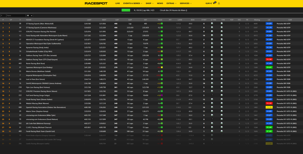This screenshot has width=303, height=154.
Task: Sort by the BEST column header
Action: pyautogui.click(x=104, y=20)
